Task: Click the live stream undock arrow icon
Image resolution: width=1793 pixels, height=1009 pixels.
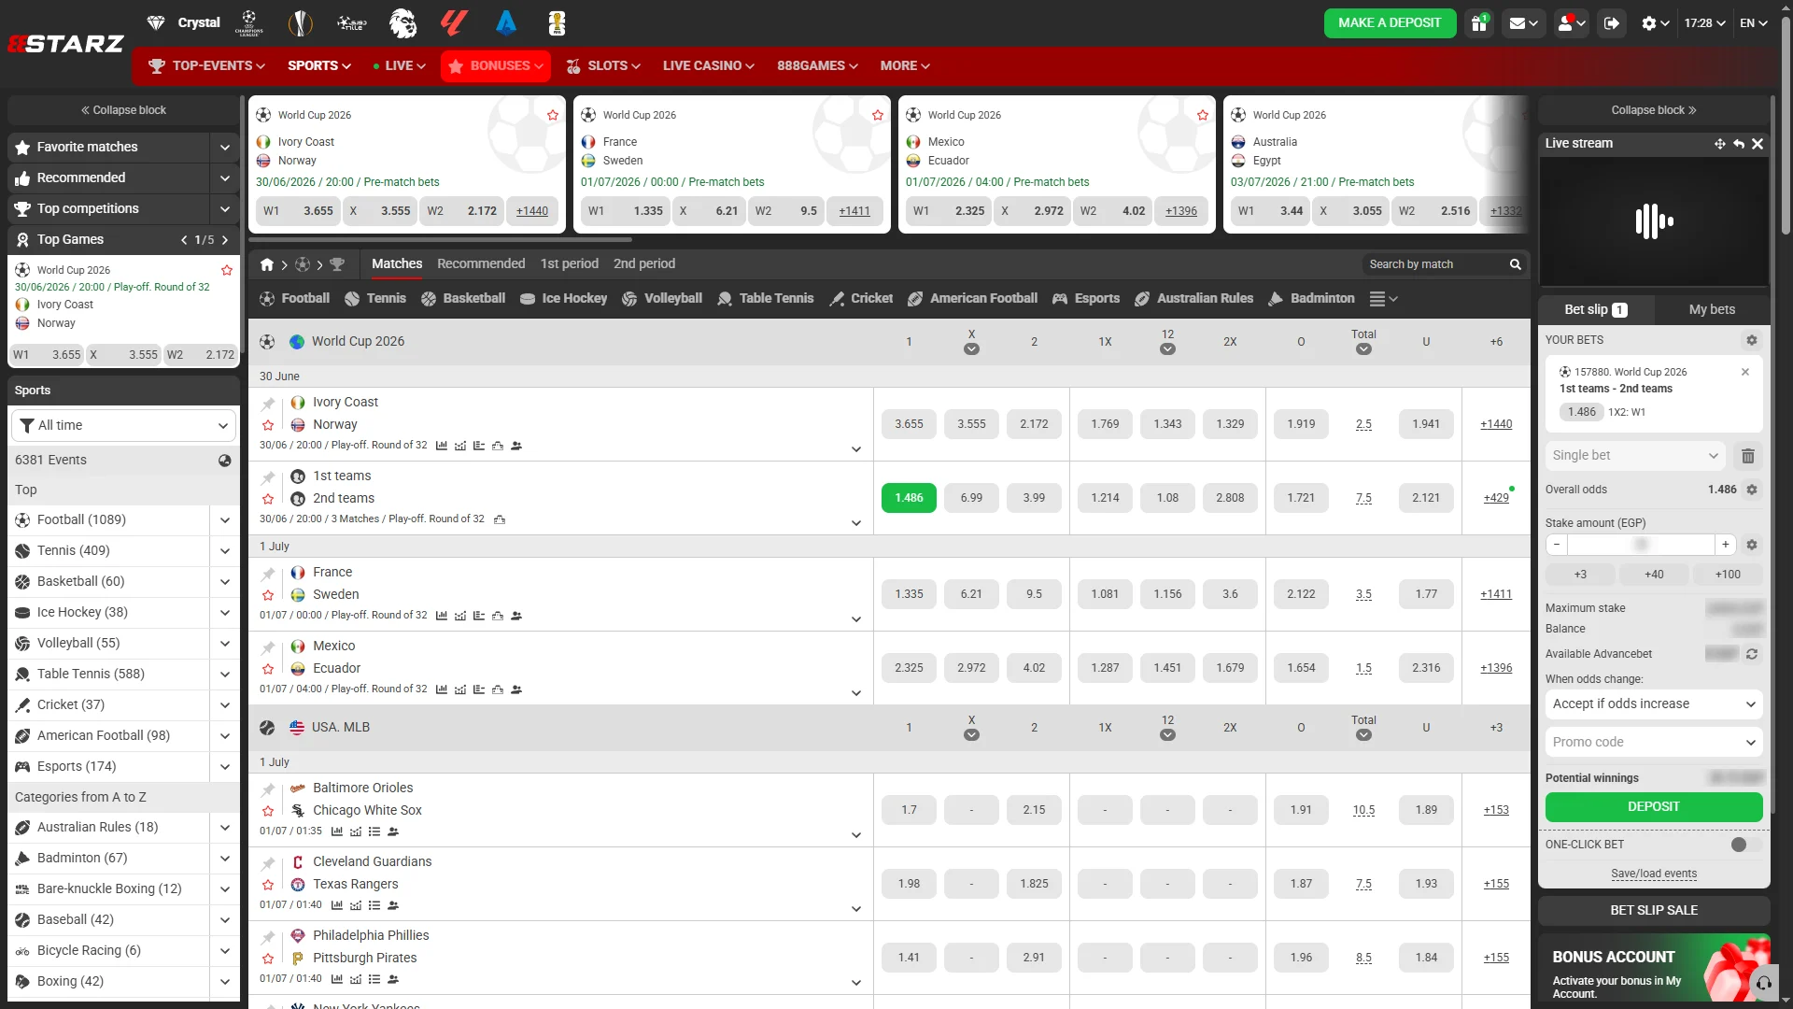Action: (x=1739, y=144)
